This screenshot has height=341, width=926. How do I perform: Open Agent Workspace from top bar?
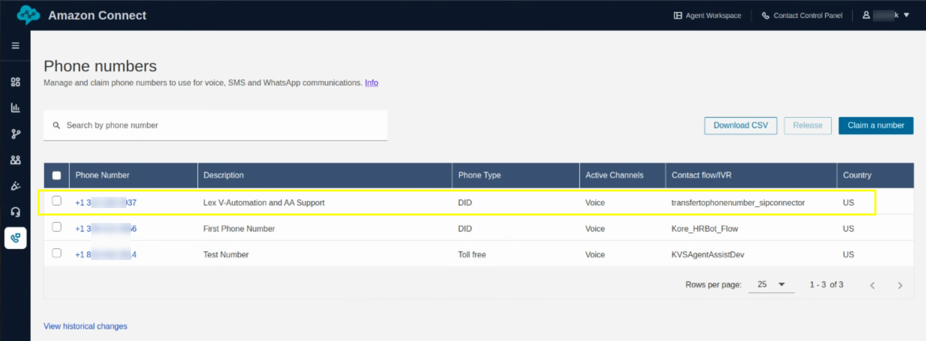pyautogui.click(x=708, y=15)
